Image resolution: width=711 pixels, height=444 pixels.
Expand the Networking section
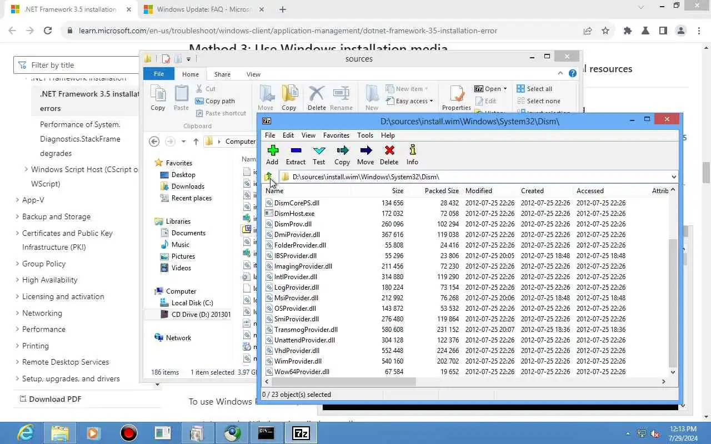tap(17, 313)
